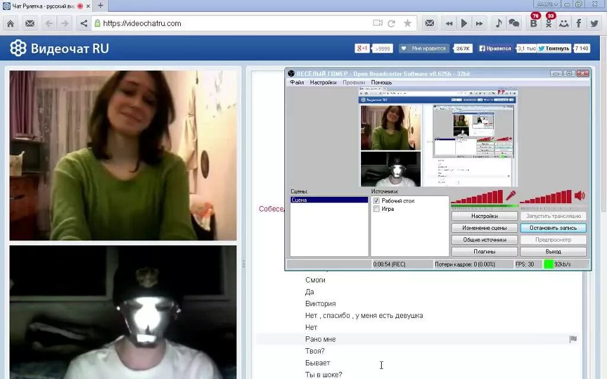Viewport: 607px width, 379px height.
Task: Click the Google +1 button
Action: [362, 49]
